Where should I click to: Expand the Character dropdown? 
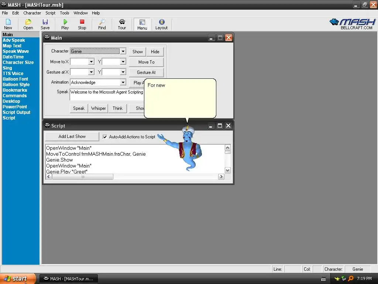(123, 51)
